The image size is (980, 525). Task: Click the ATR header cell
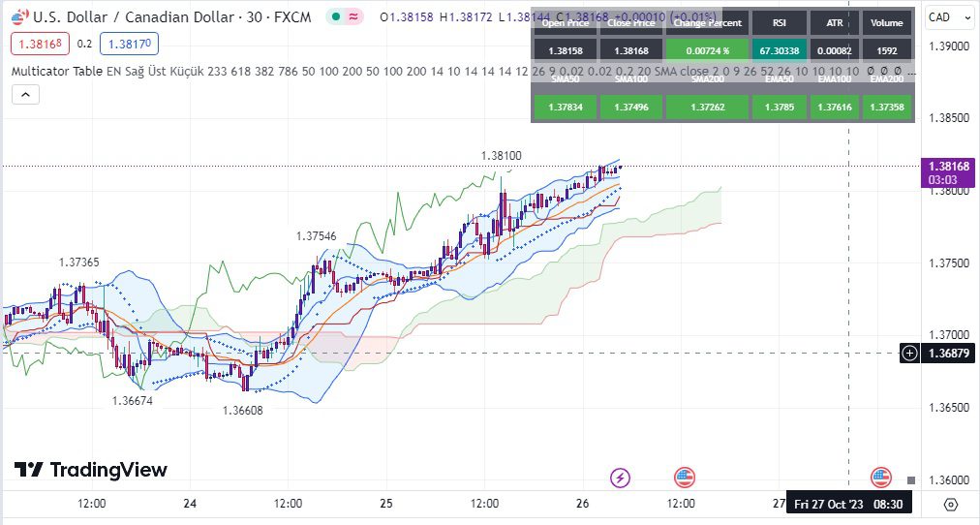click(x=835, y=23)
